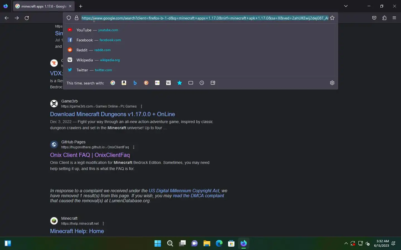
Task: Click the Minecraft site favicon
Action: pos(54,221)
